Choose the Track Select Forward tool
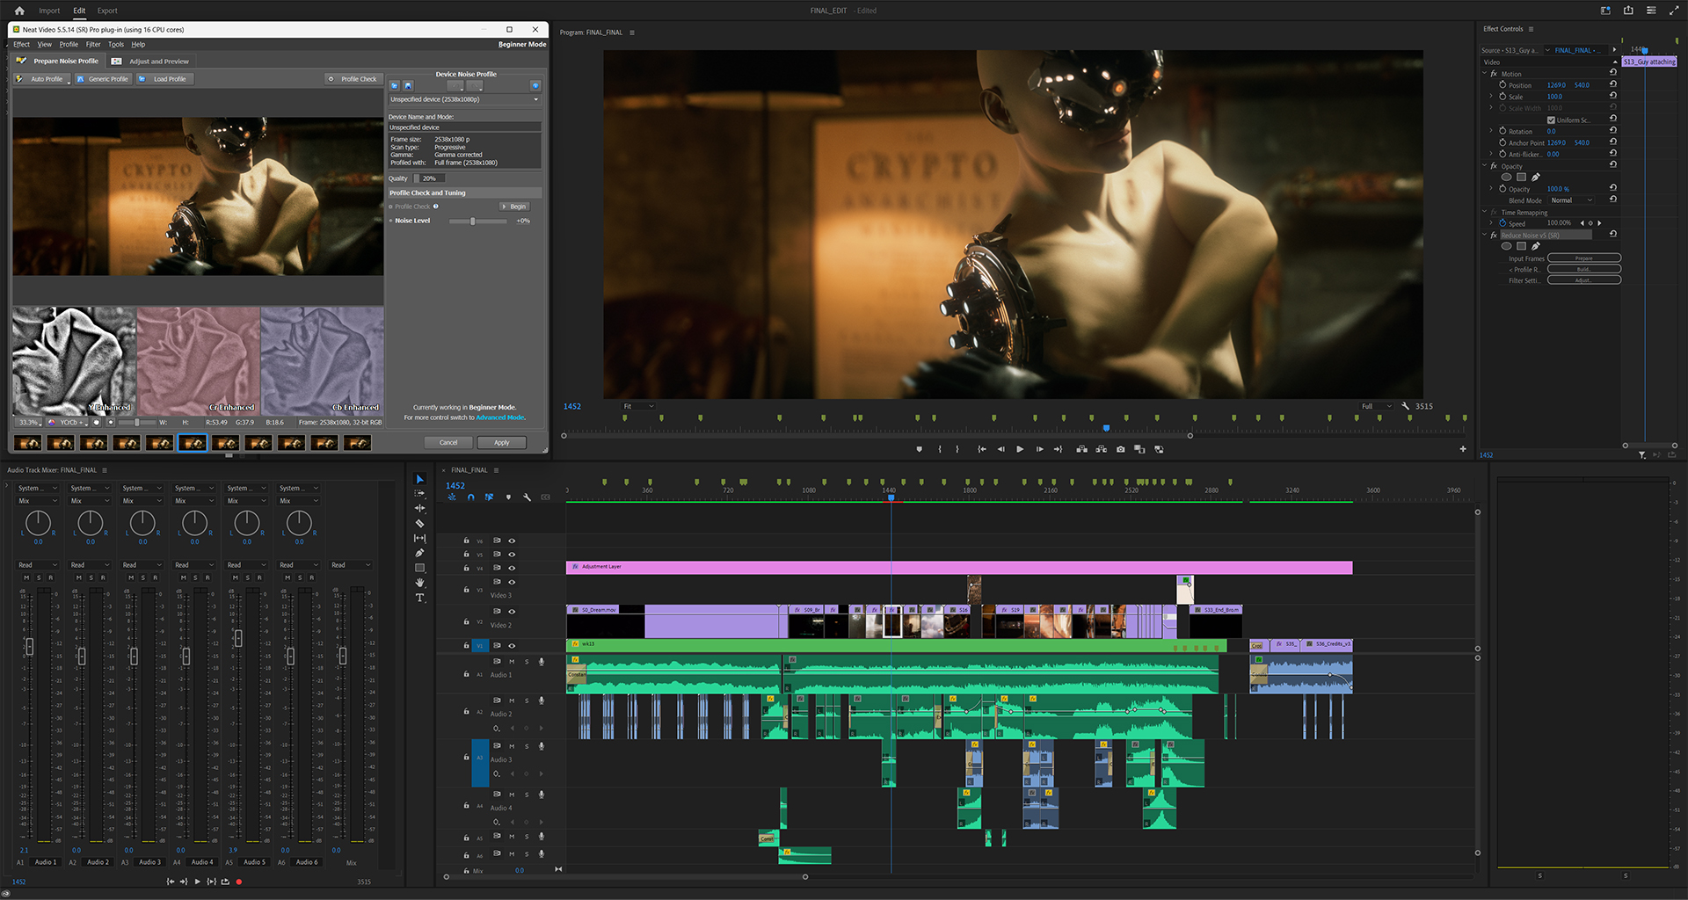The width and height of the screenshot is (1688, 900). (x=419, y=493)
